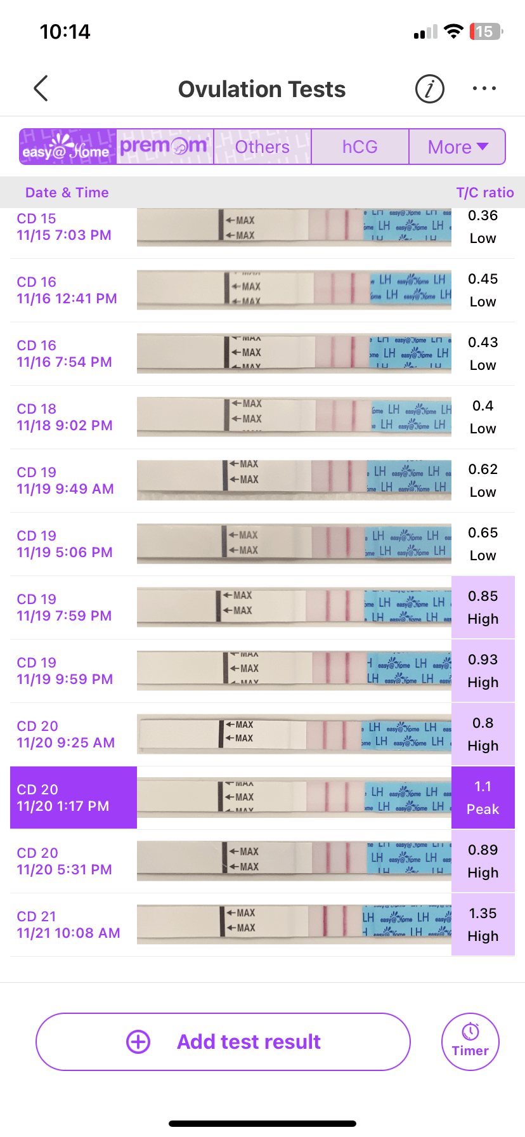This screenshot has width=525, height=1137.
Task: Switch to the Others tab
Action: click(262, 147)
